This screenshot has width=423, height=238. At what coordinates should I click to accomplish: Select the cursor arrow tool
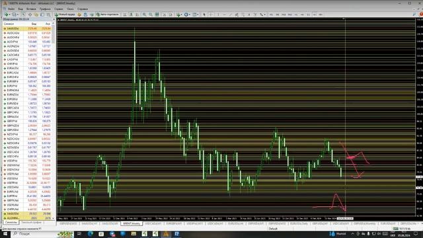pyautogui.click(x=204, y=15)
